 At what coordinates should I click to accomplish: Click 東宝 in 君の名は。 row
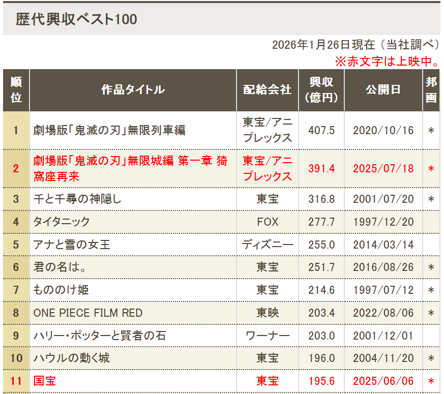tap(268, 267)
